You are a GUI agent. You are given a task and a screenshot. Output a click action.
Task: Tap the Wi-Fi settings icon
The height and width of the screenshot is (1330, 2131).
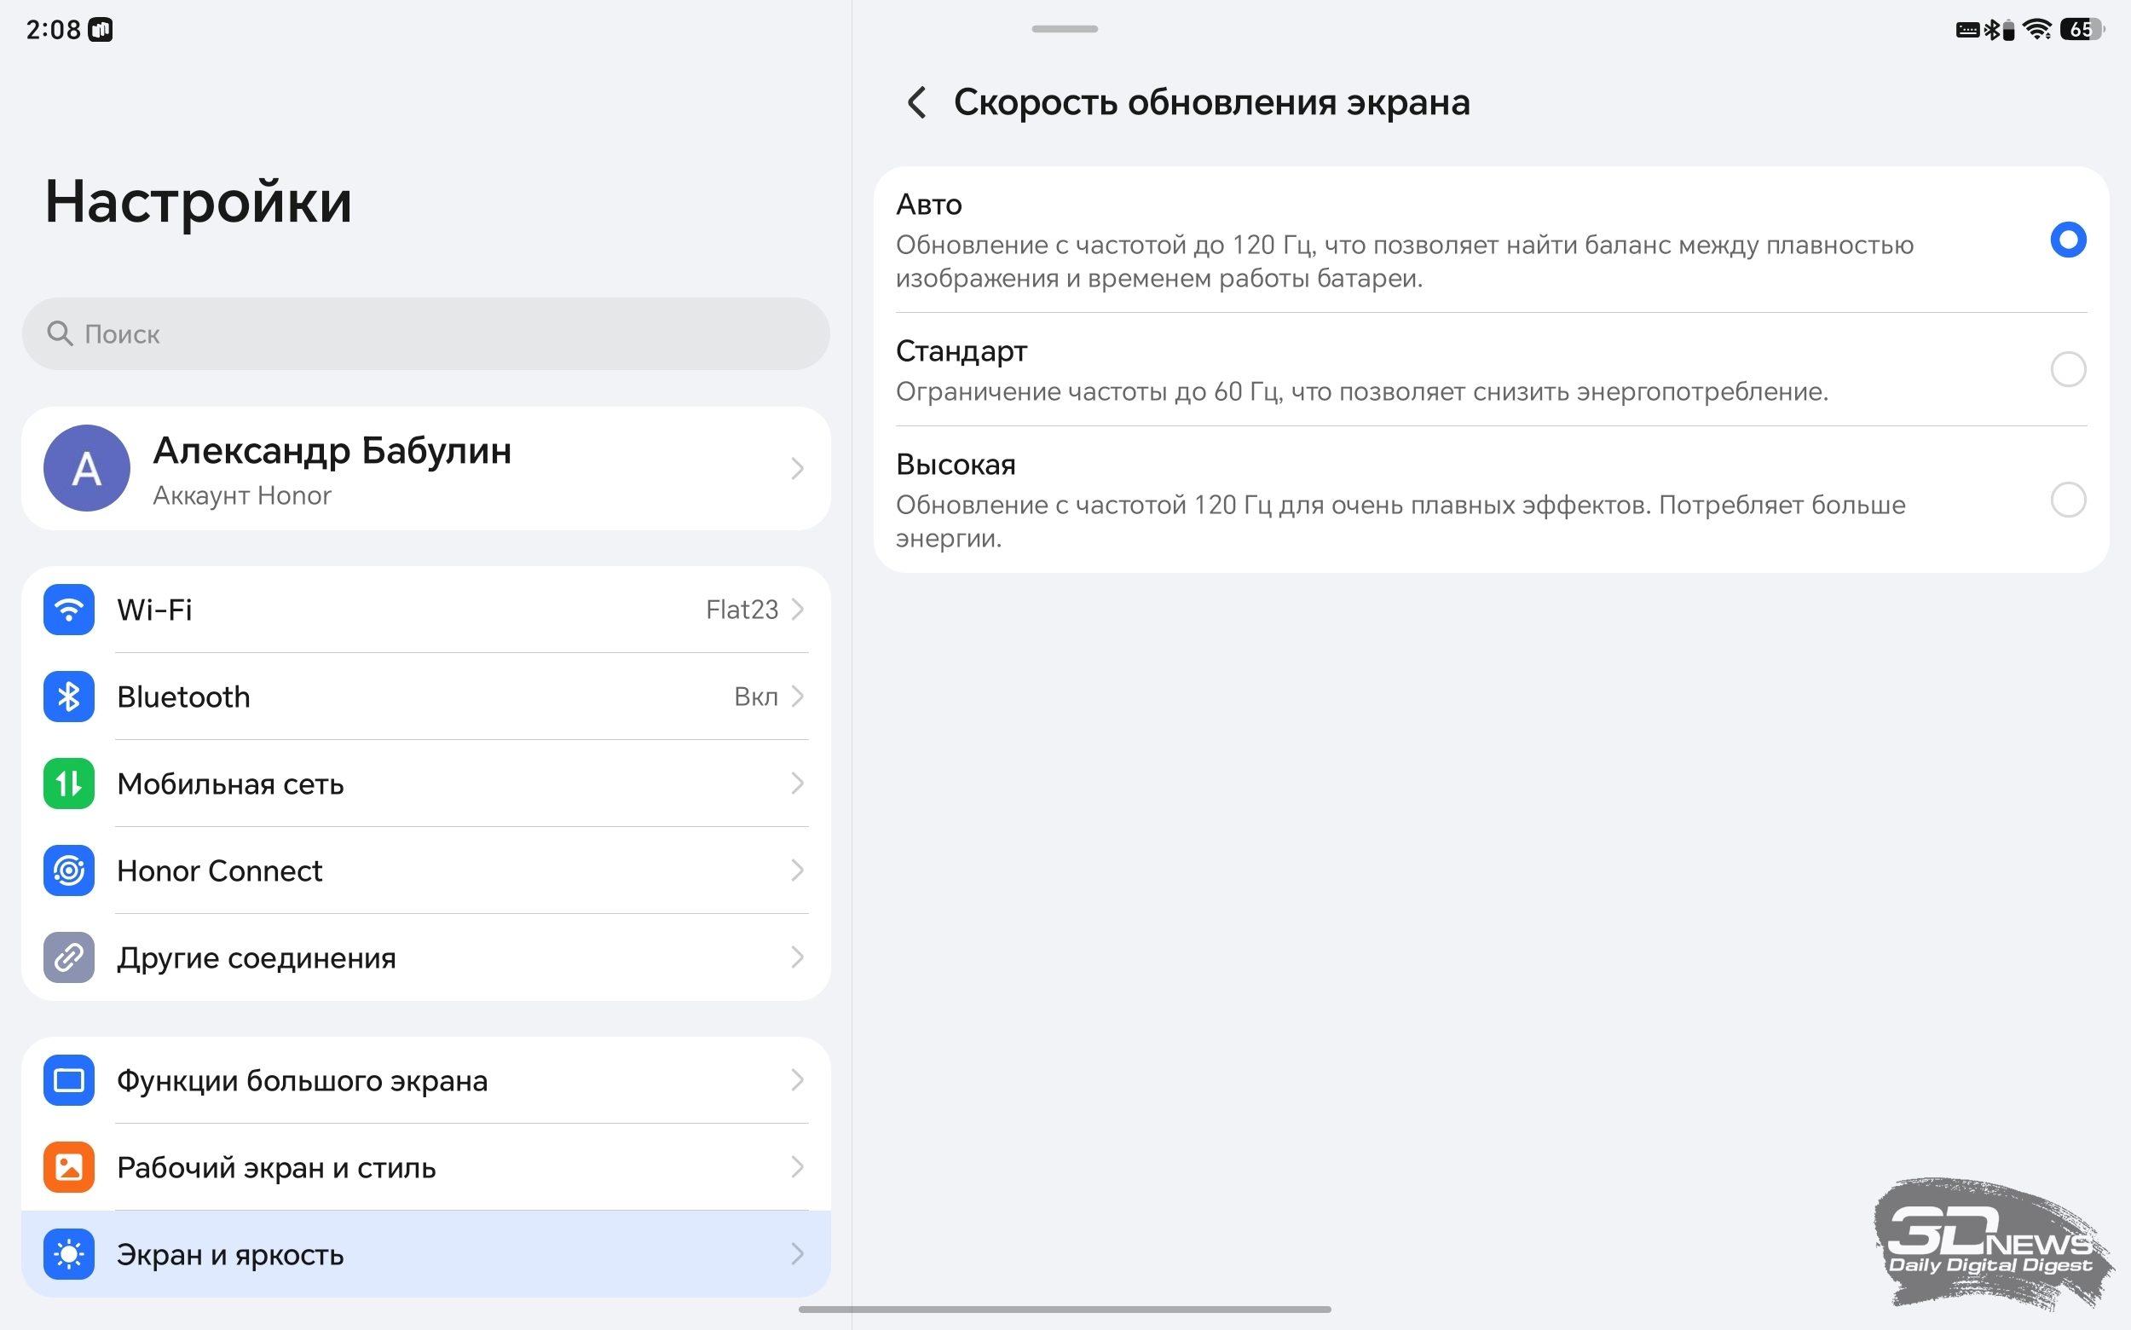coord(68,610)
